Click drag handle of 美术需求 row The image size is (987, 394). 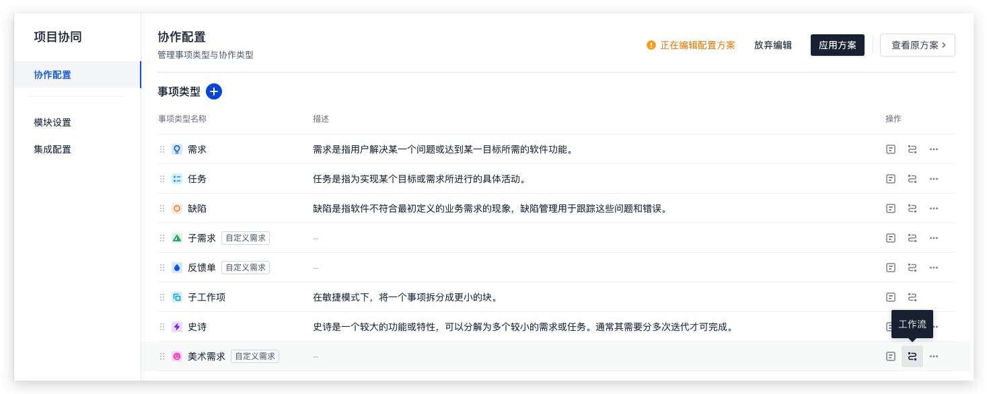(x=162, y=356)
